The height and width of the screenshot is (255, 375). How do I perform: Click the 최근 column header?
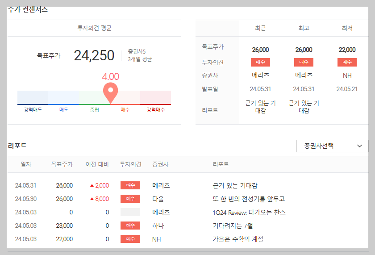[260, 28]
